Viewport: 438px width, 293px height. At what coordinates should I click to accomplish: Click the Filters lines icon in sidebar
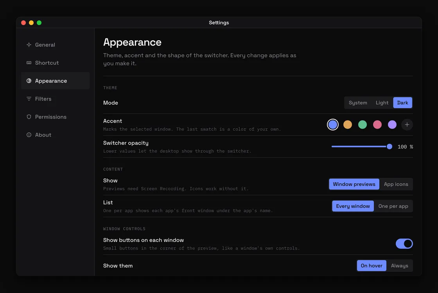pos(29,99)
